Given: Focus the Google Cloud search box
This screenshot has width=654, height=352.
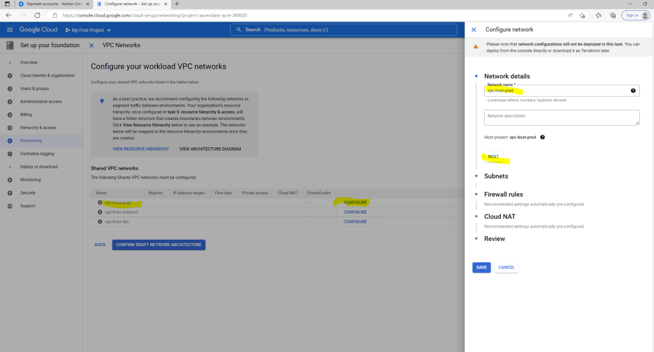Looking at the screenshot, I should pyautogui.click(x=344, y=29).
